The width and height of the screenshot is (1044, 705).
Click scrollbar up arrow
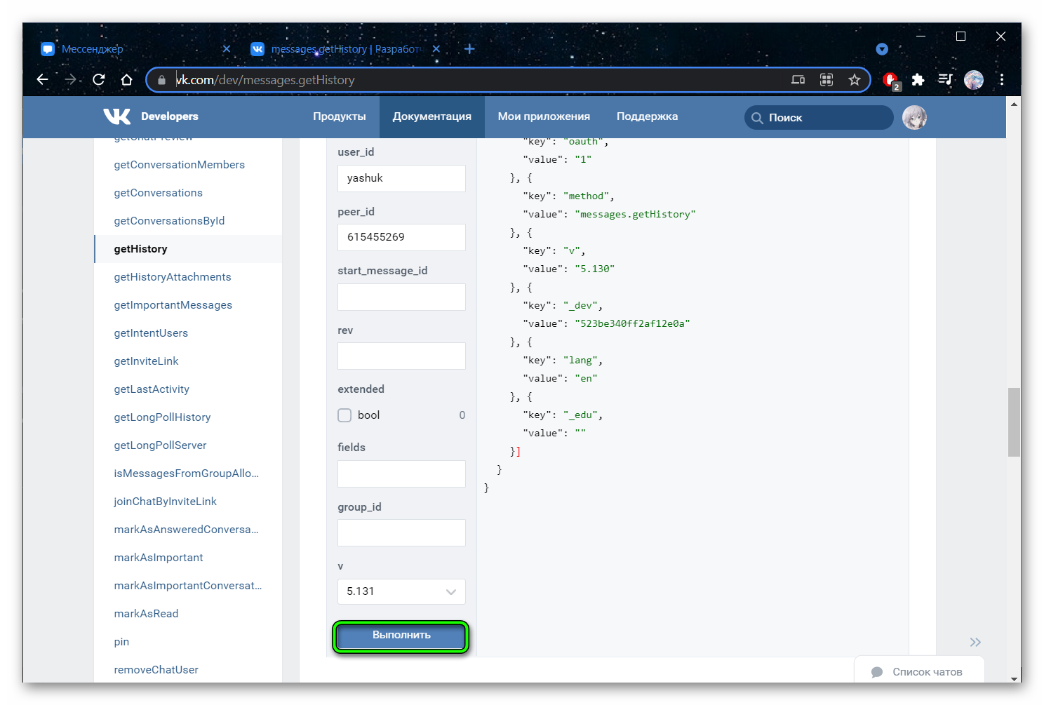click(1014, 103)
